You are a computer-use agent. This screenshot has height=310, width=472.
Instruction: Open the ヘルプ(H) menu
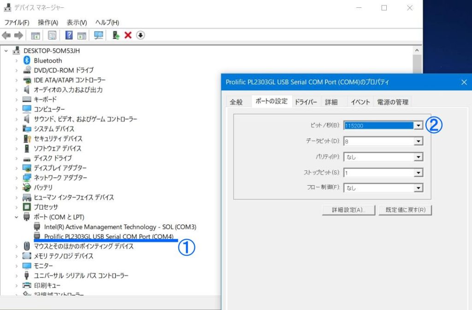[107, 23]
